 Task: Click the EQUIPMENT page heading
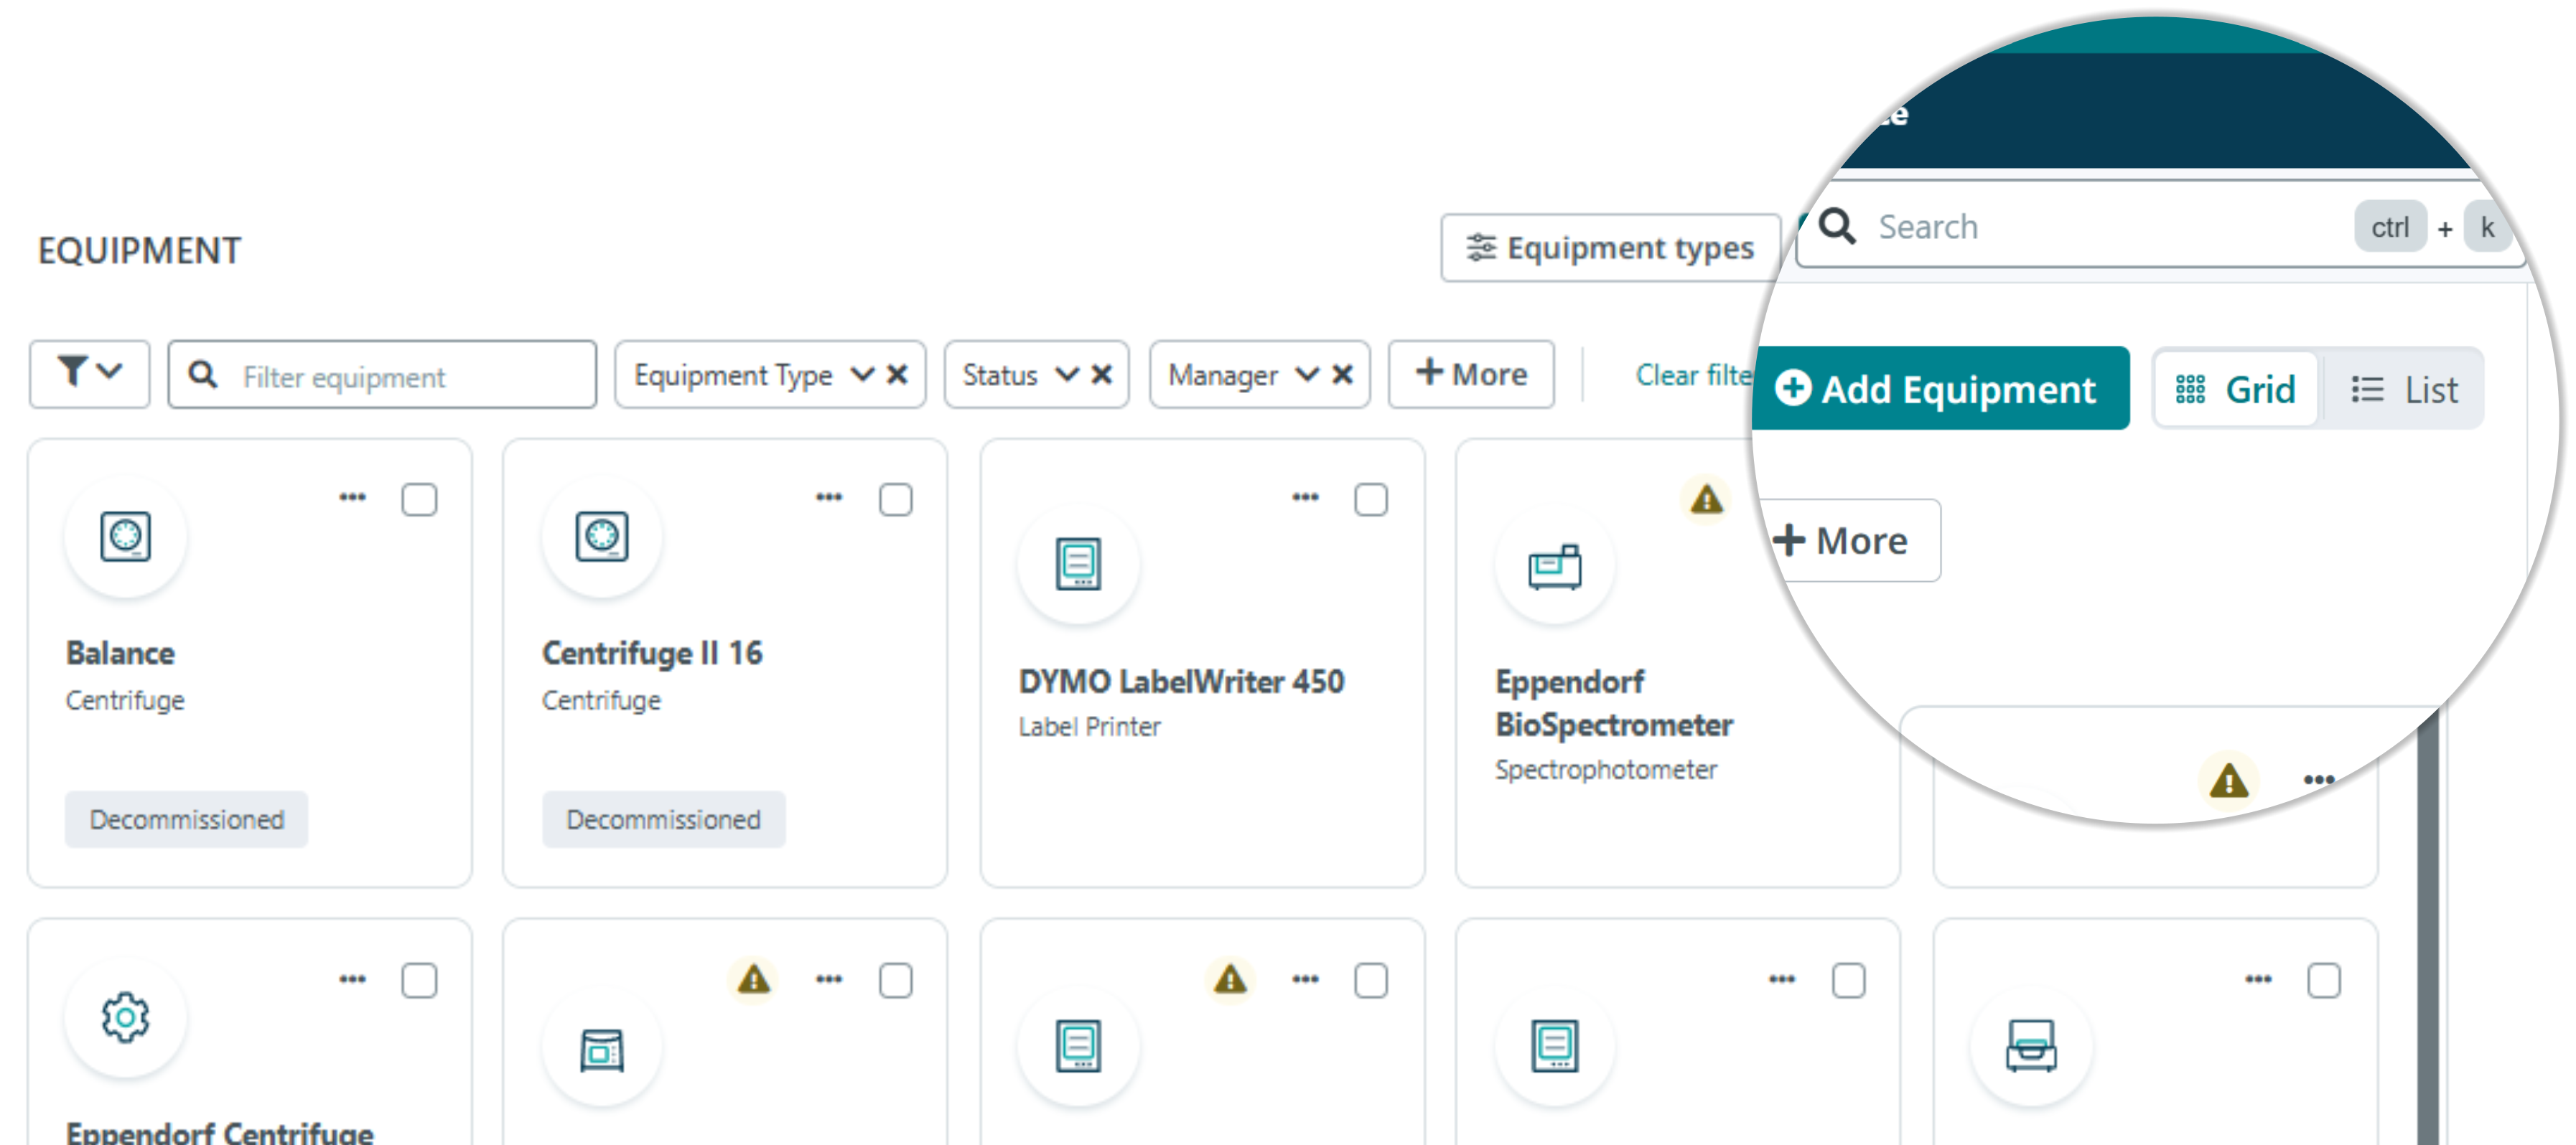[x=140, y=250]
